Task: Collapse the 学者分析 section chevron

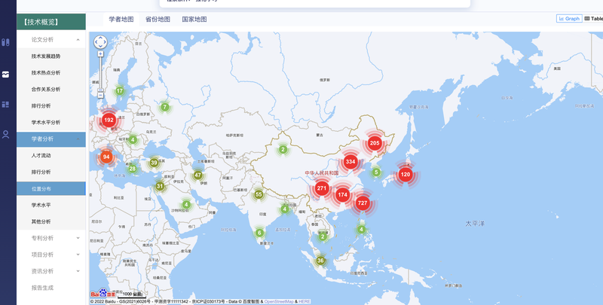Action: [x=78, y=139]
